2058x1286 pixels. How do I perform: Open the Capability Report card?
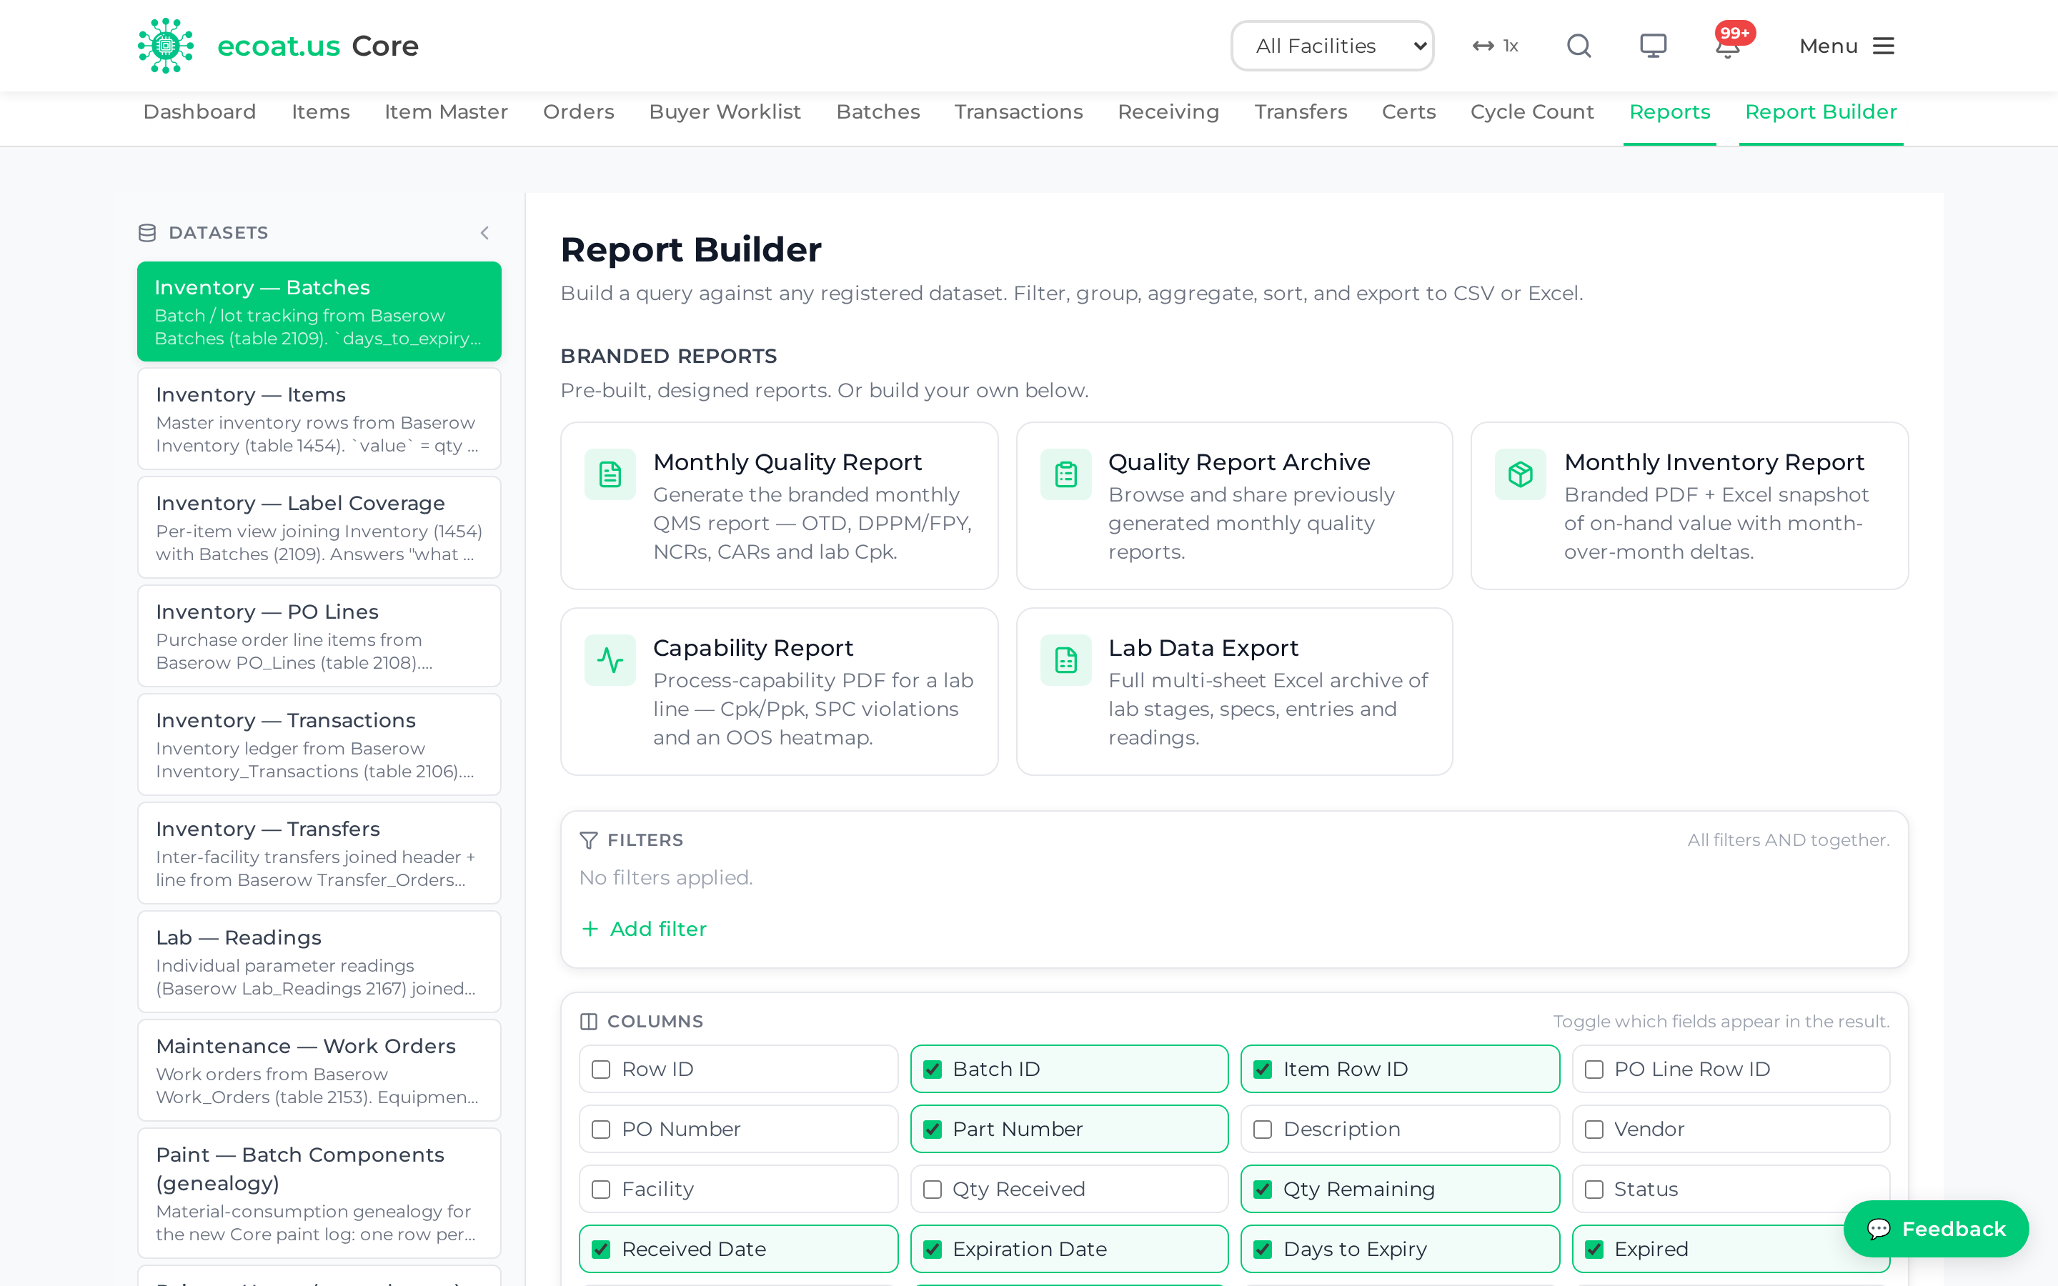(779, 692)
